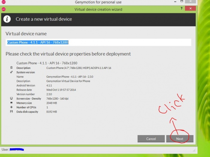Click the clipboard icon beside Description

11,68
